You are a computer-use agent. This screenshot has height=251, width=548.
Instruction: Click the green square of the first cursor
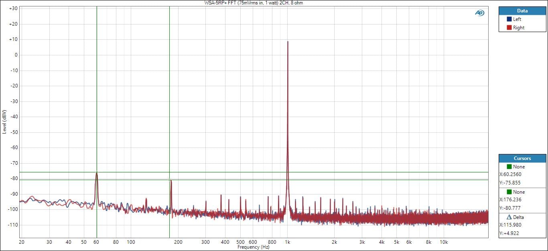click(509, 166)
